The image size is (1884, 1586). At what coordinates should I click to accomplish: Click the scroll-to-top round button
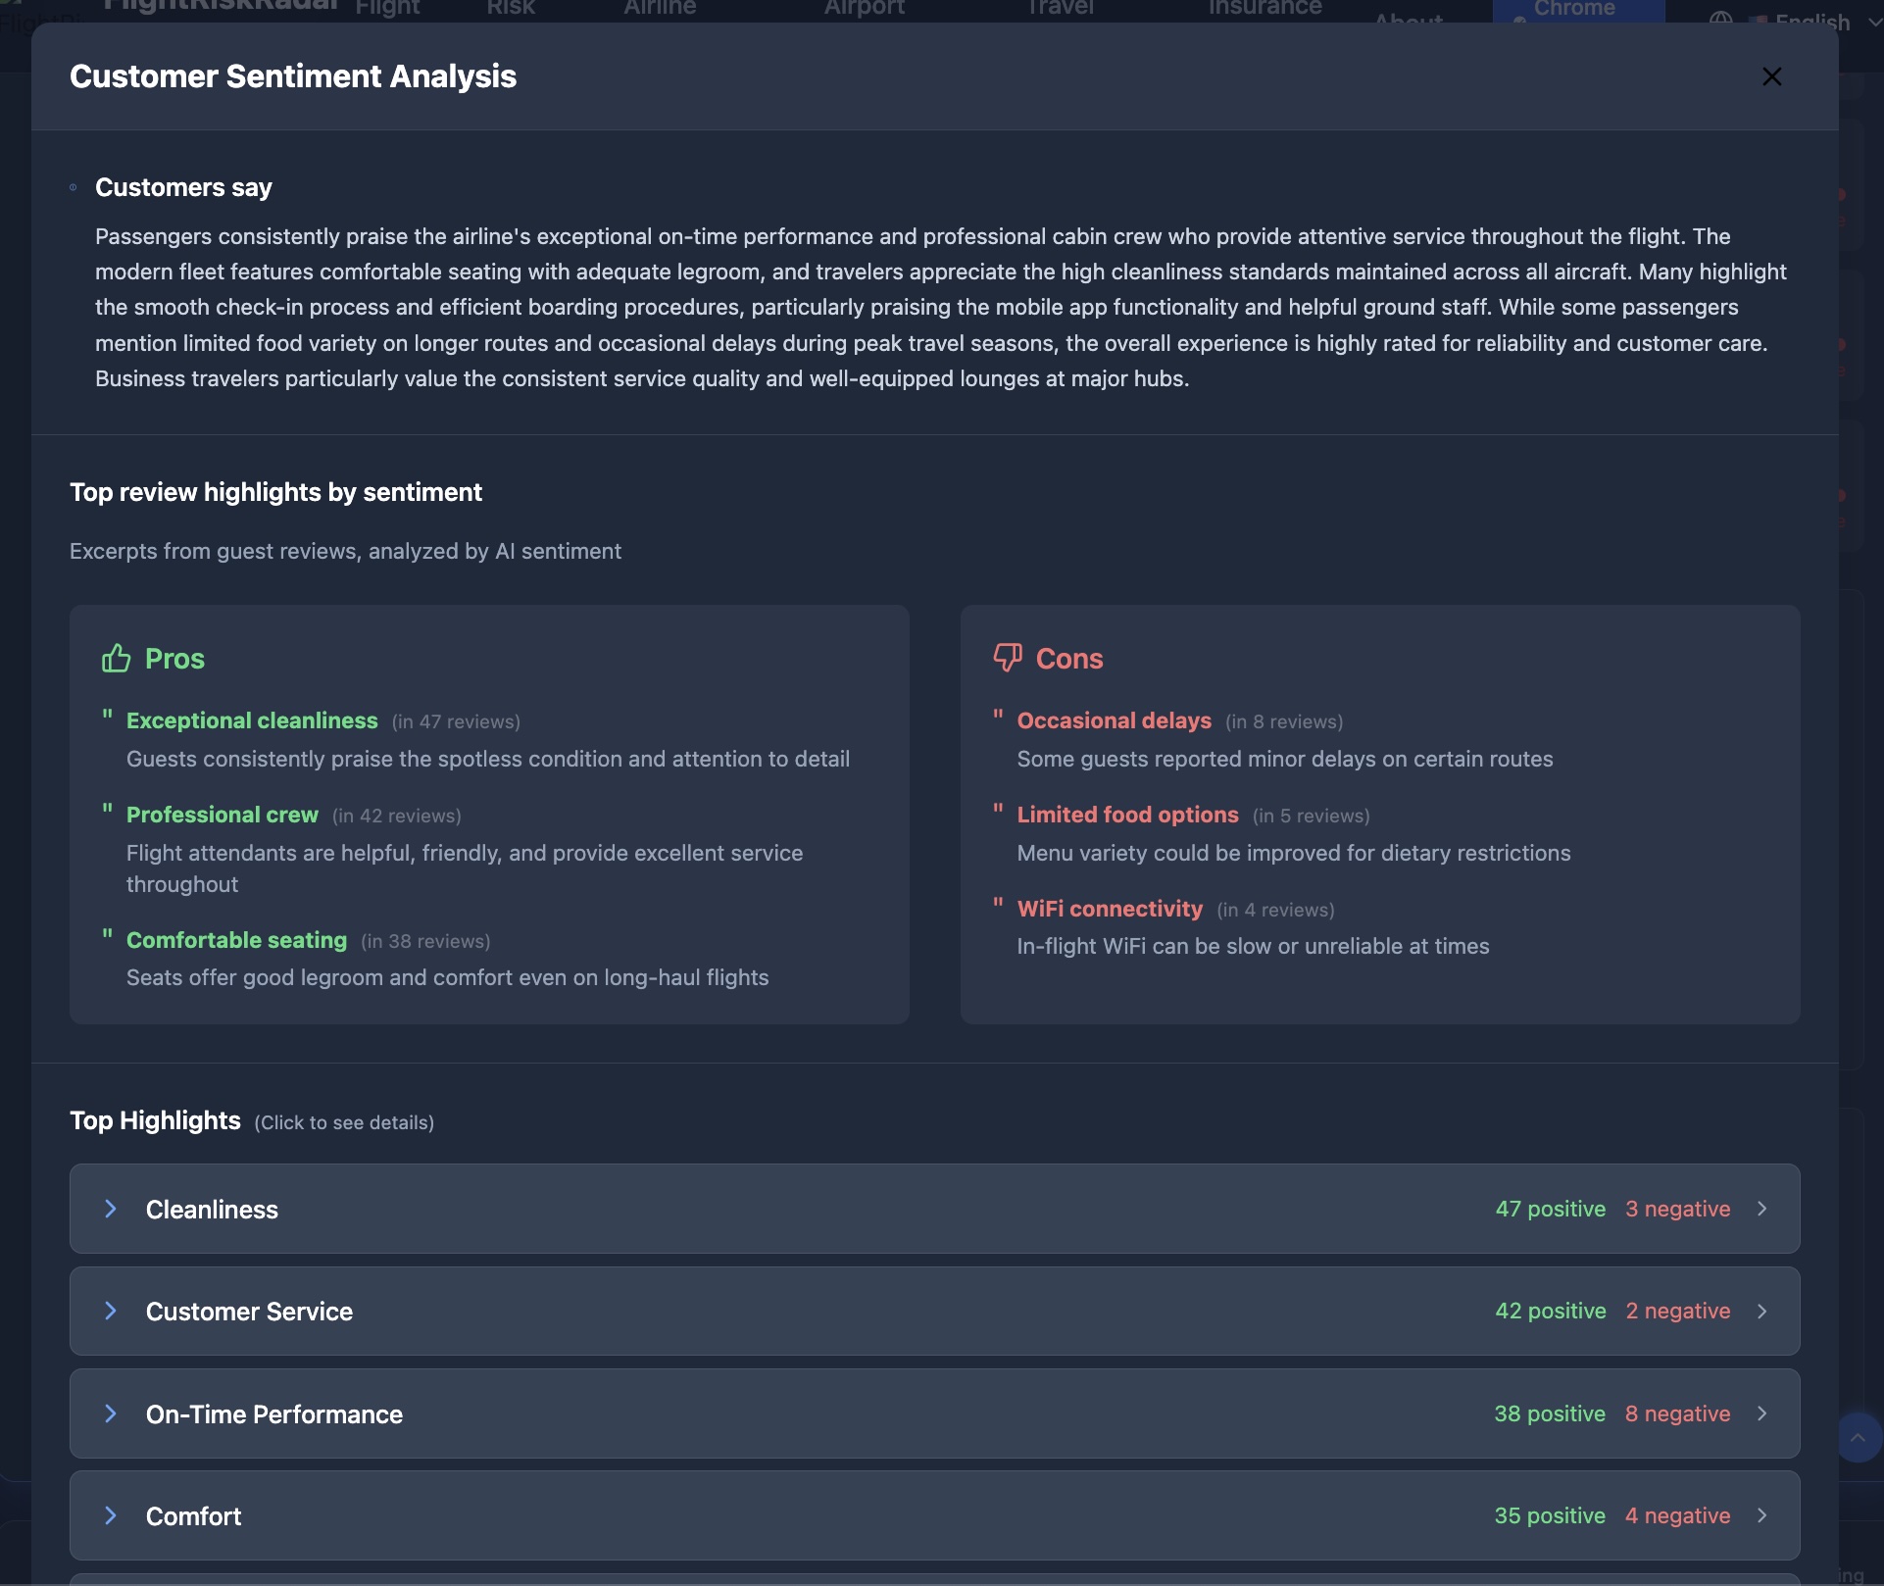(x=1858, y=1438)
